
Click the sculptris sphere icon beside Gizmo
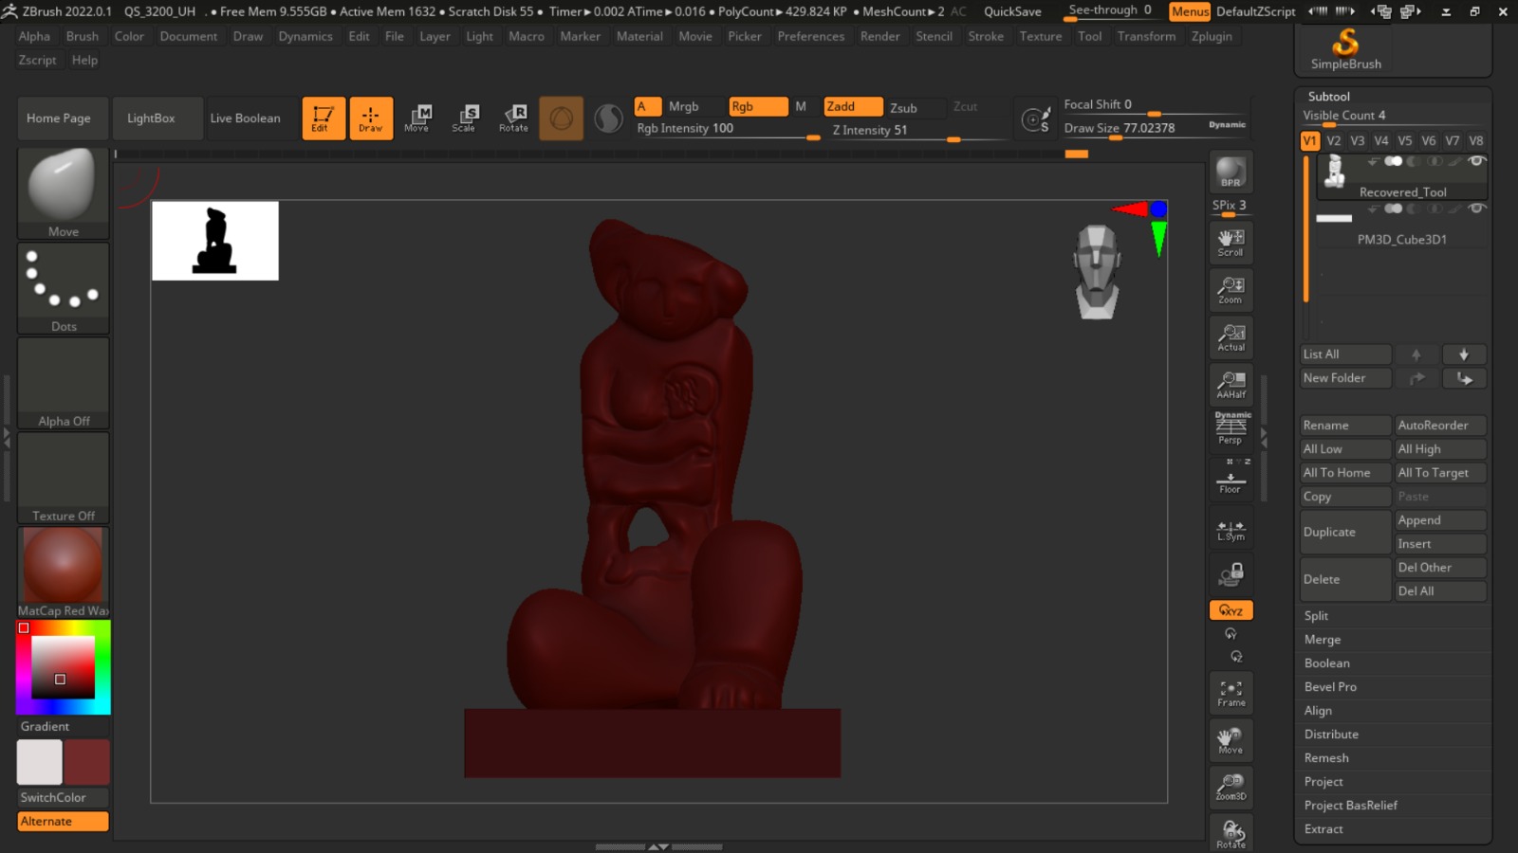coord(608,118)
